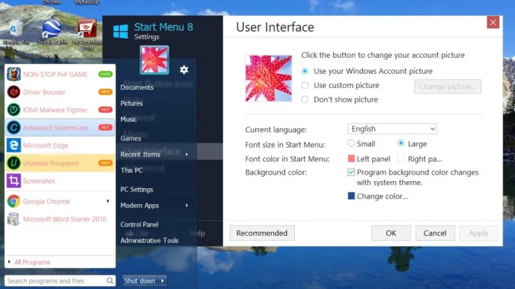Open Control Panel entry
515x289 pixels.
pos(139,224)
